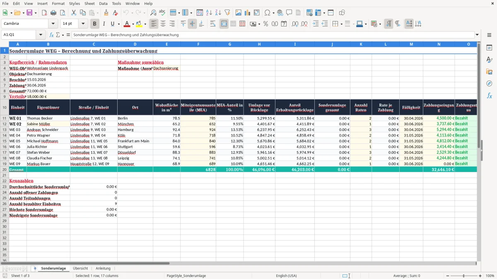Insert a comment
497x279 pixels.
point(289,13)
